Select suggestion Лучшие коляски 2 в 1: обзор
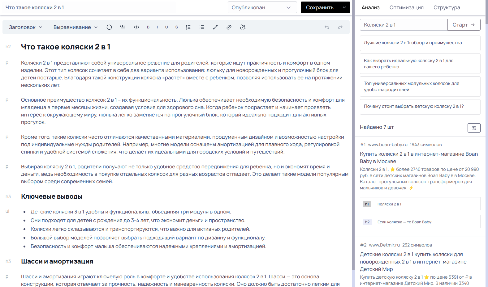488x287 pixels. [x=420, y=43]
